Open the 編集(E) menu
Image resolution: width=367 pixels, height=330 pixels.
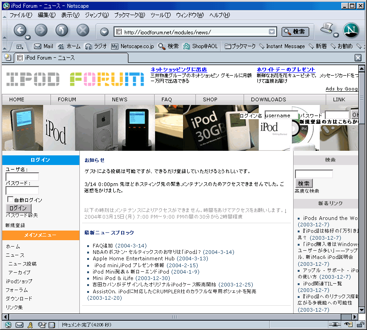tap(47, 15)
